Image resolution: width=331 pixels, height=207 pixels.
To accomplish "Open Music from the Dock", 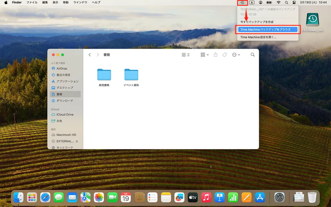I will pyautogui.click(x=206, y=197).
